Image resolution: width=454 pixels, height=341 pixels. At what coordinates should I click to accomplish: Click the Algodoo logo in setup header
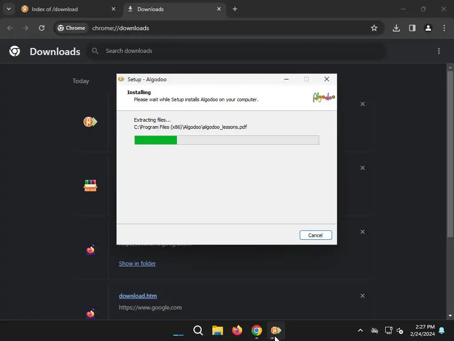[324, 97]
